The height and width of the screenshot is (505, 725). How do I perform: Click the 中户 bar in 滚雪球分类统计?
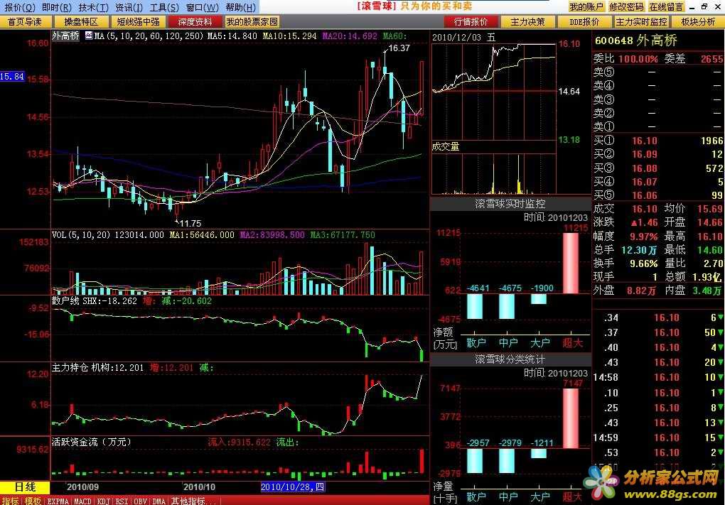(x=507, y=461)
